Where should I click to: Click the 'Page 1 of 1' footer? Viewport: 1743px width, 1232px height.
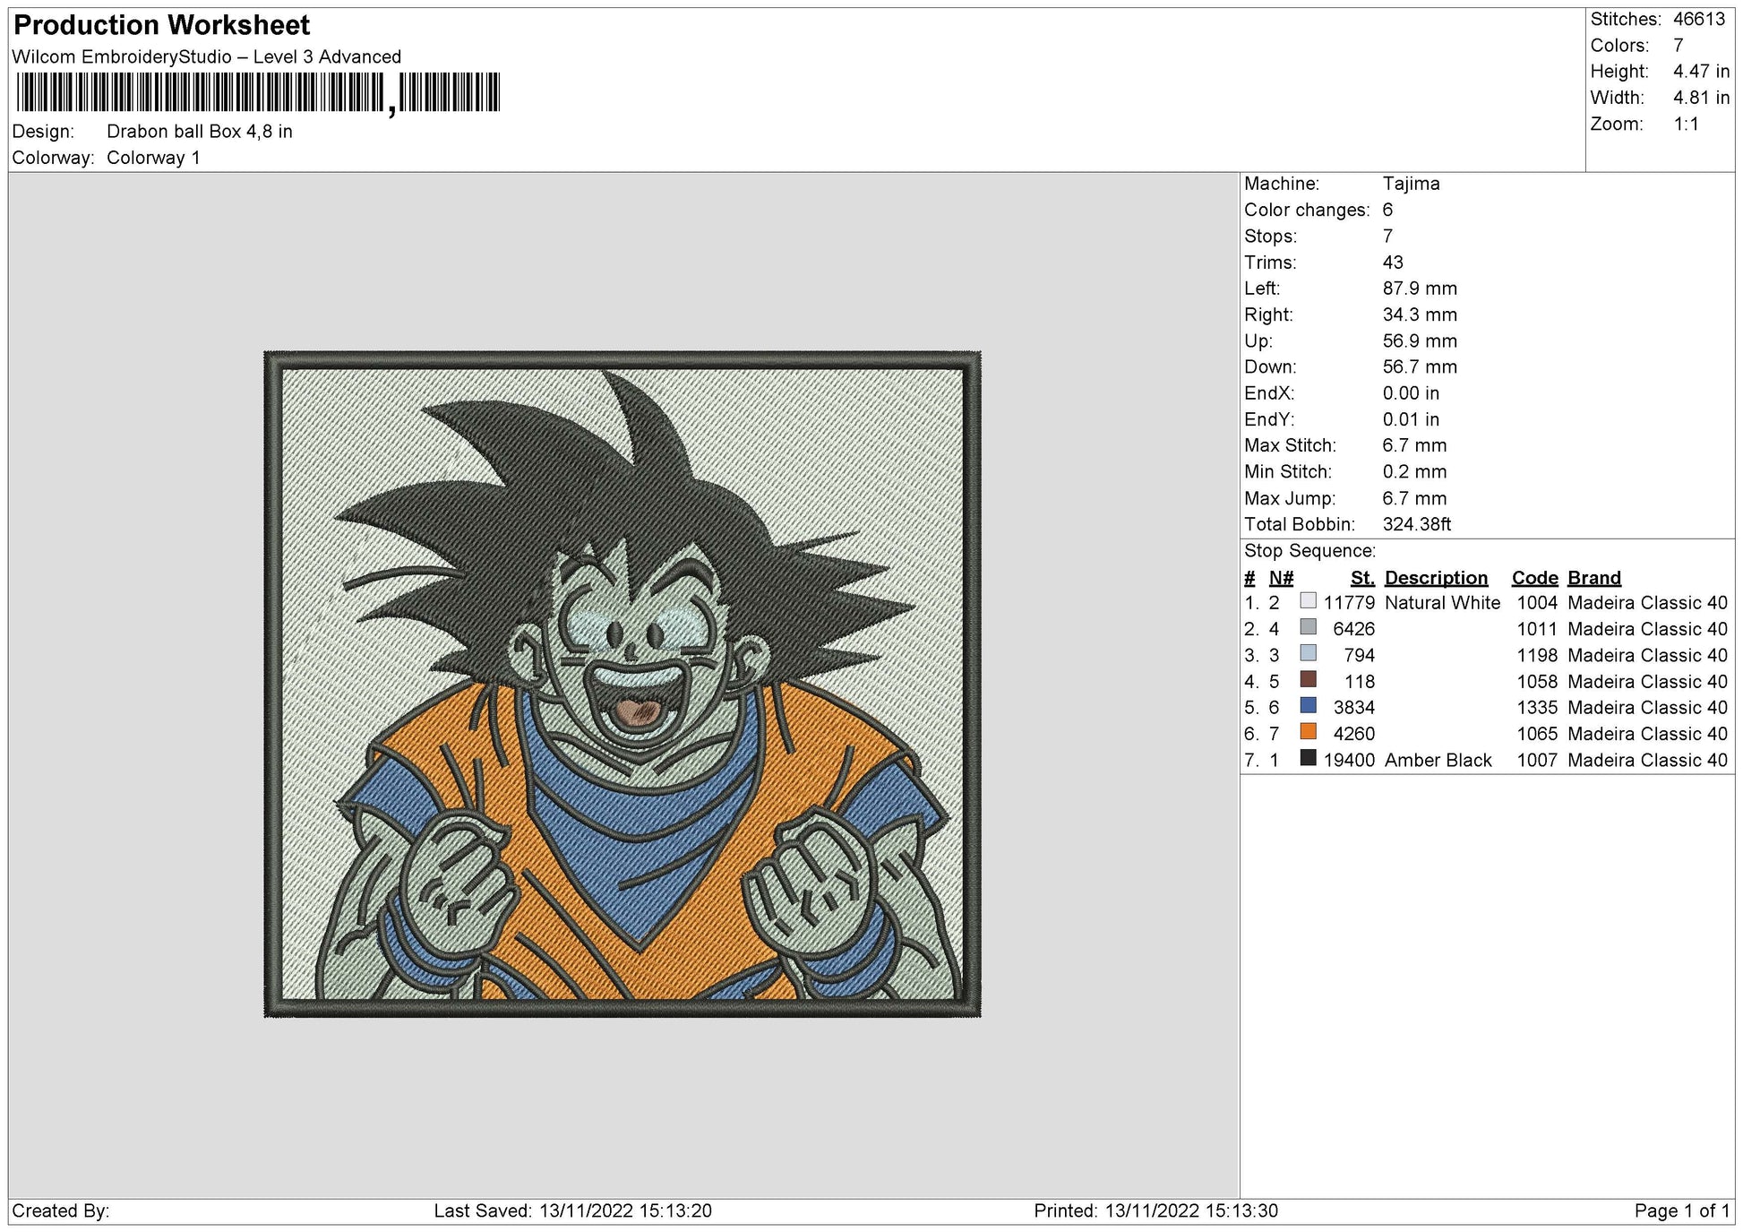click(1682, 1211)
